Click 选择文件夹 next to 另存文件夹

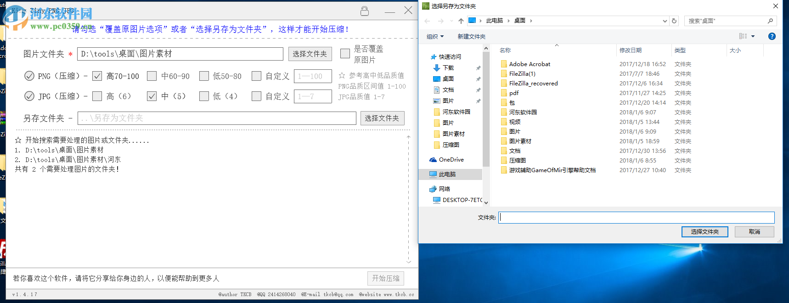tap(382, 118)
